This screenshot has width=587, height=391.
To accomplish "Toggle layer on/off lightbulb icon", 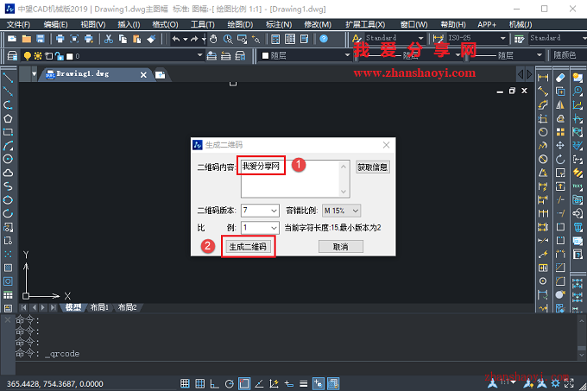I will click(x=28, y=56).
